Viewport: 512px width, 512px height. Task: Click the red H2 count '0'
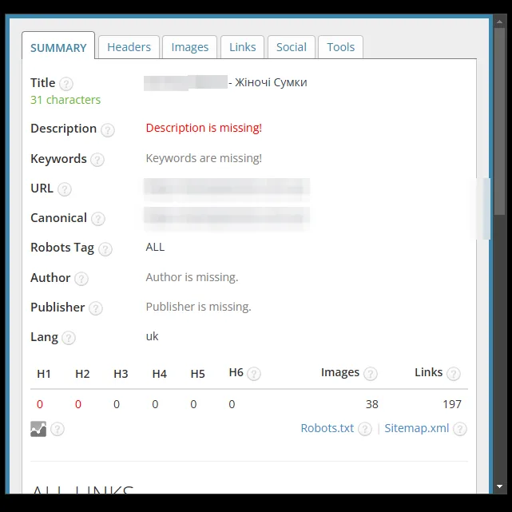78,404
